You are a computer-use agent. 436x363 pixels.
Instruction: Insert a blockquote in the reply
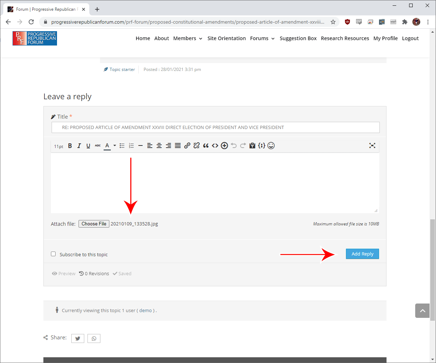pyautogui.click(x=206, y=145)
